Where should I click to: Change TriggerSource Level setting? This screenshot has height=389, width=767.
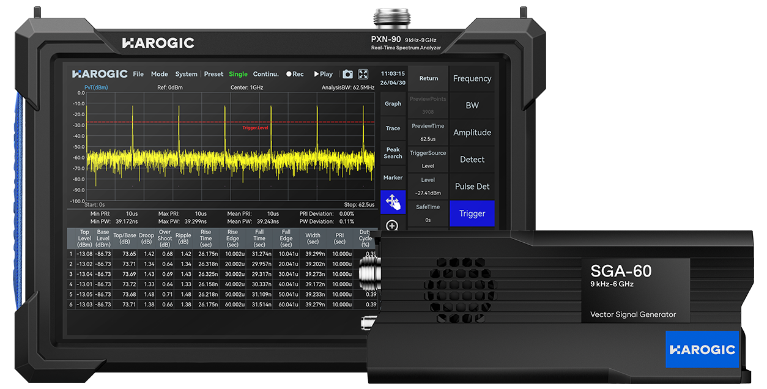point(428,159)
